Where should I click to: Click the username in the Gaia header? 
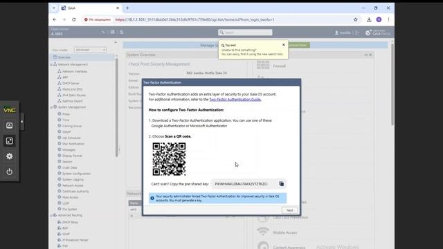click(345, 33)
